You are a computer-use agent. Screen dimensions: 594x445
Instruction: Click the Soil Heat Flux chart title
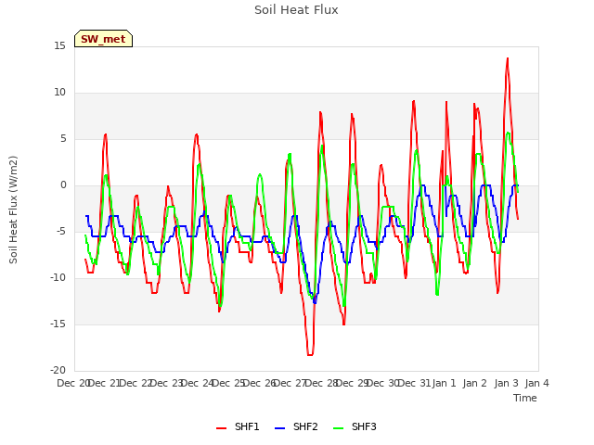[296, 10]
